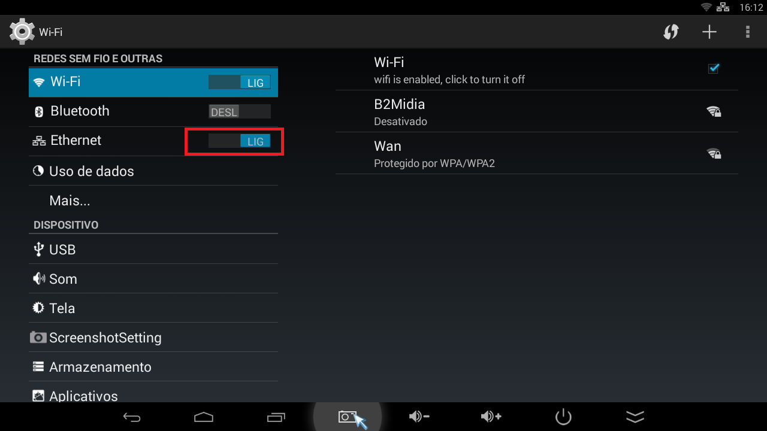The image size is (767, 431).
Task: Switch off the Ethernet toggle
Action: [x=240, y=141]
